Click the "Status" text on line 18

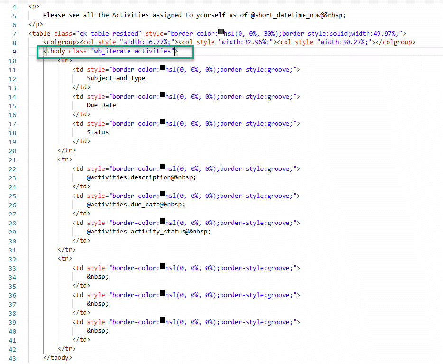tap(98, 132)
